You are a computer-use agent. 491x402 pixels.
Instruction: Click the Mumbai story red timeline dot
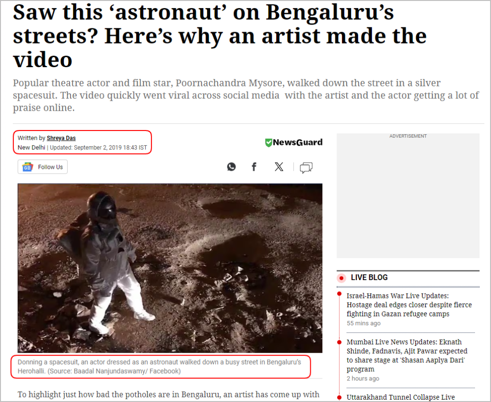click(339, 342)
